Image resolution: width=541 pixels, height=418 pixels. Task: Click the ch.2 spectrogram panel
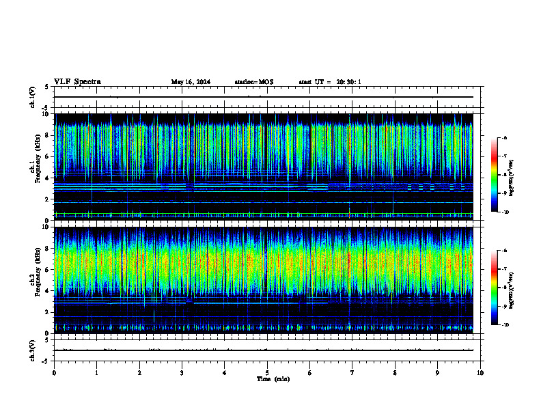coord(264,280)
